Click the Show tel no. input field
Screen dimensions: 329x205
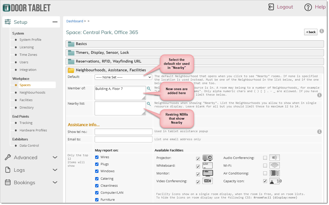pos(124,132)
